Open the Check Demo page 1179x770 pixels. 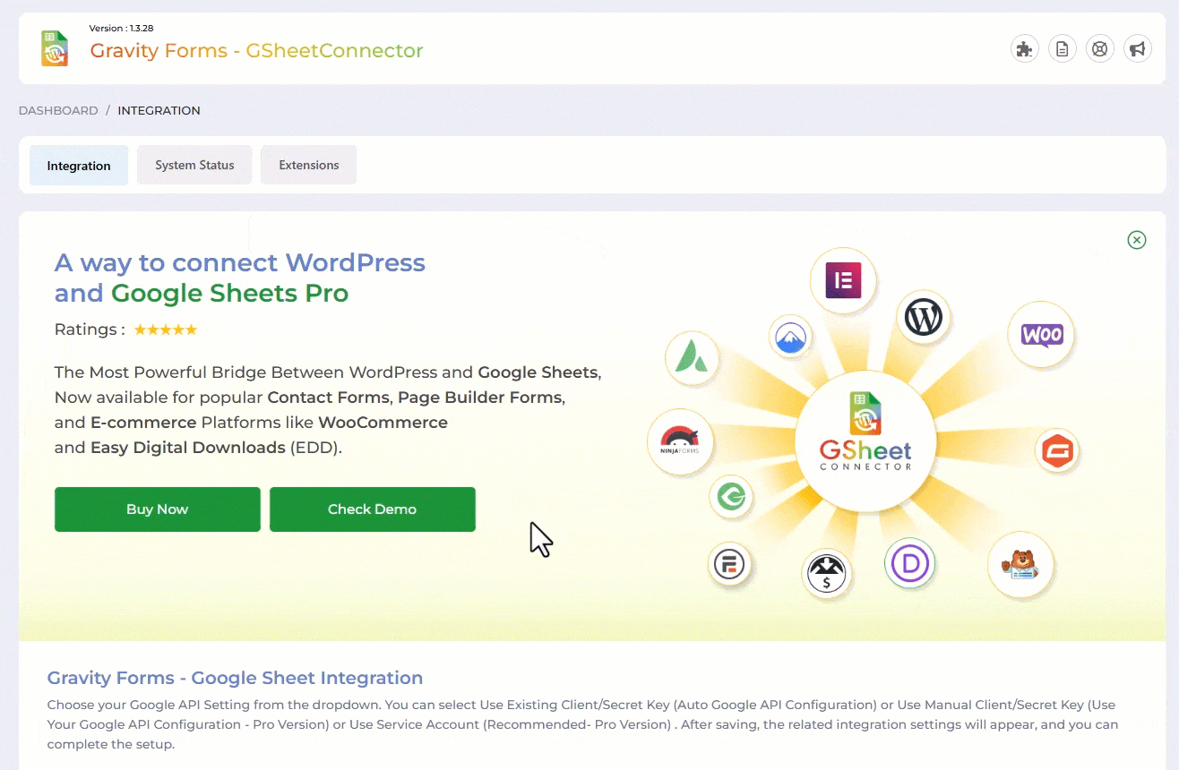coord(372,509)
